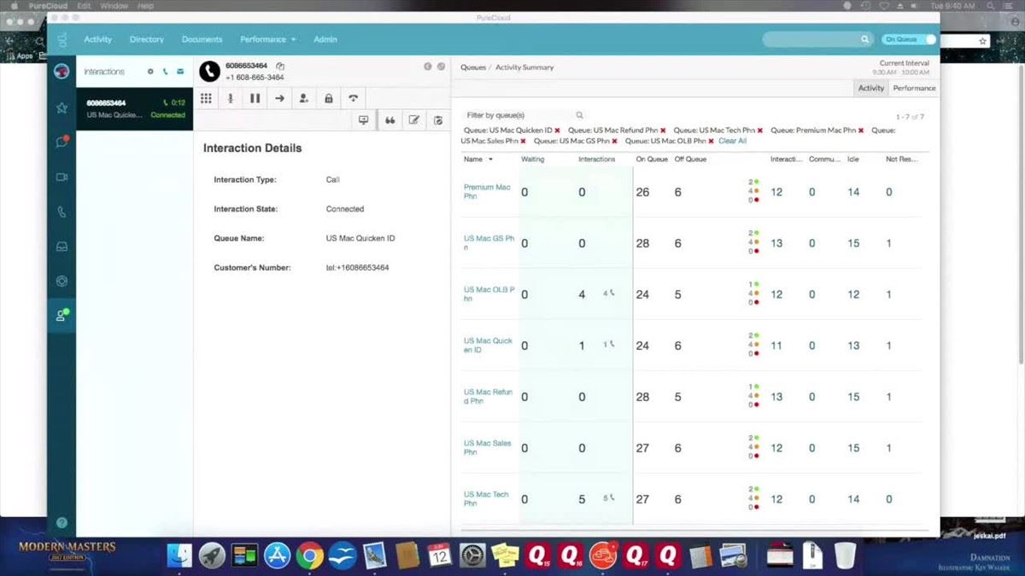Switch to the Performance tab

(x=914, y=88)
